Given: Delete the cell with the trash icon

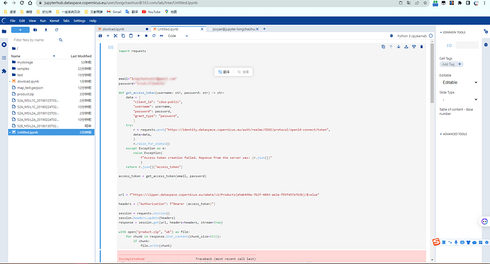Looking at the screenshot, I should 421,47.
